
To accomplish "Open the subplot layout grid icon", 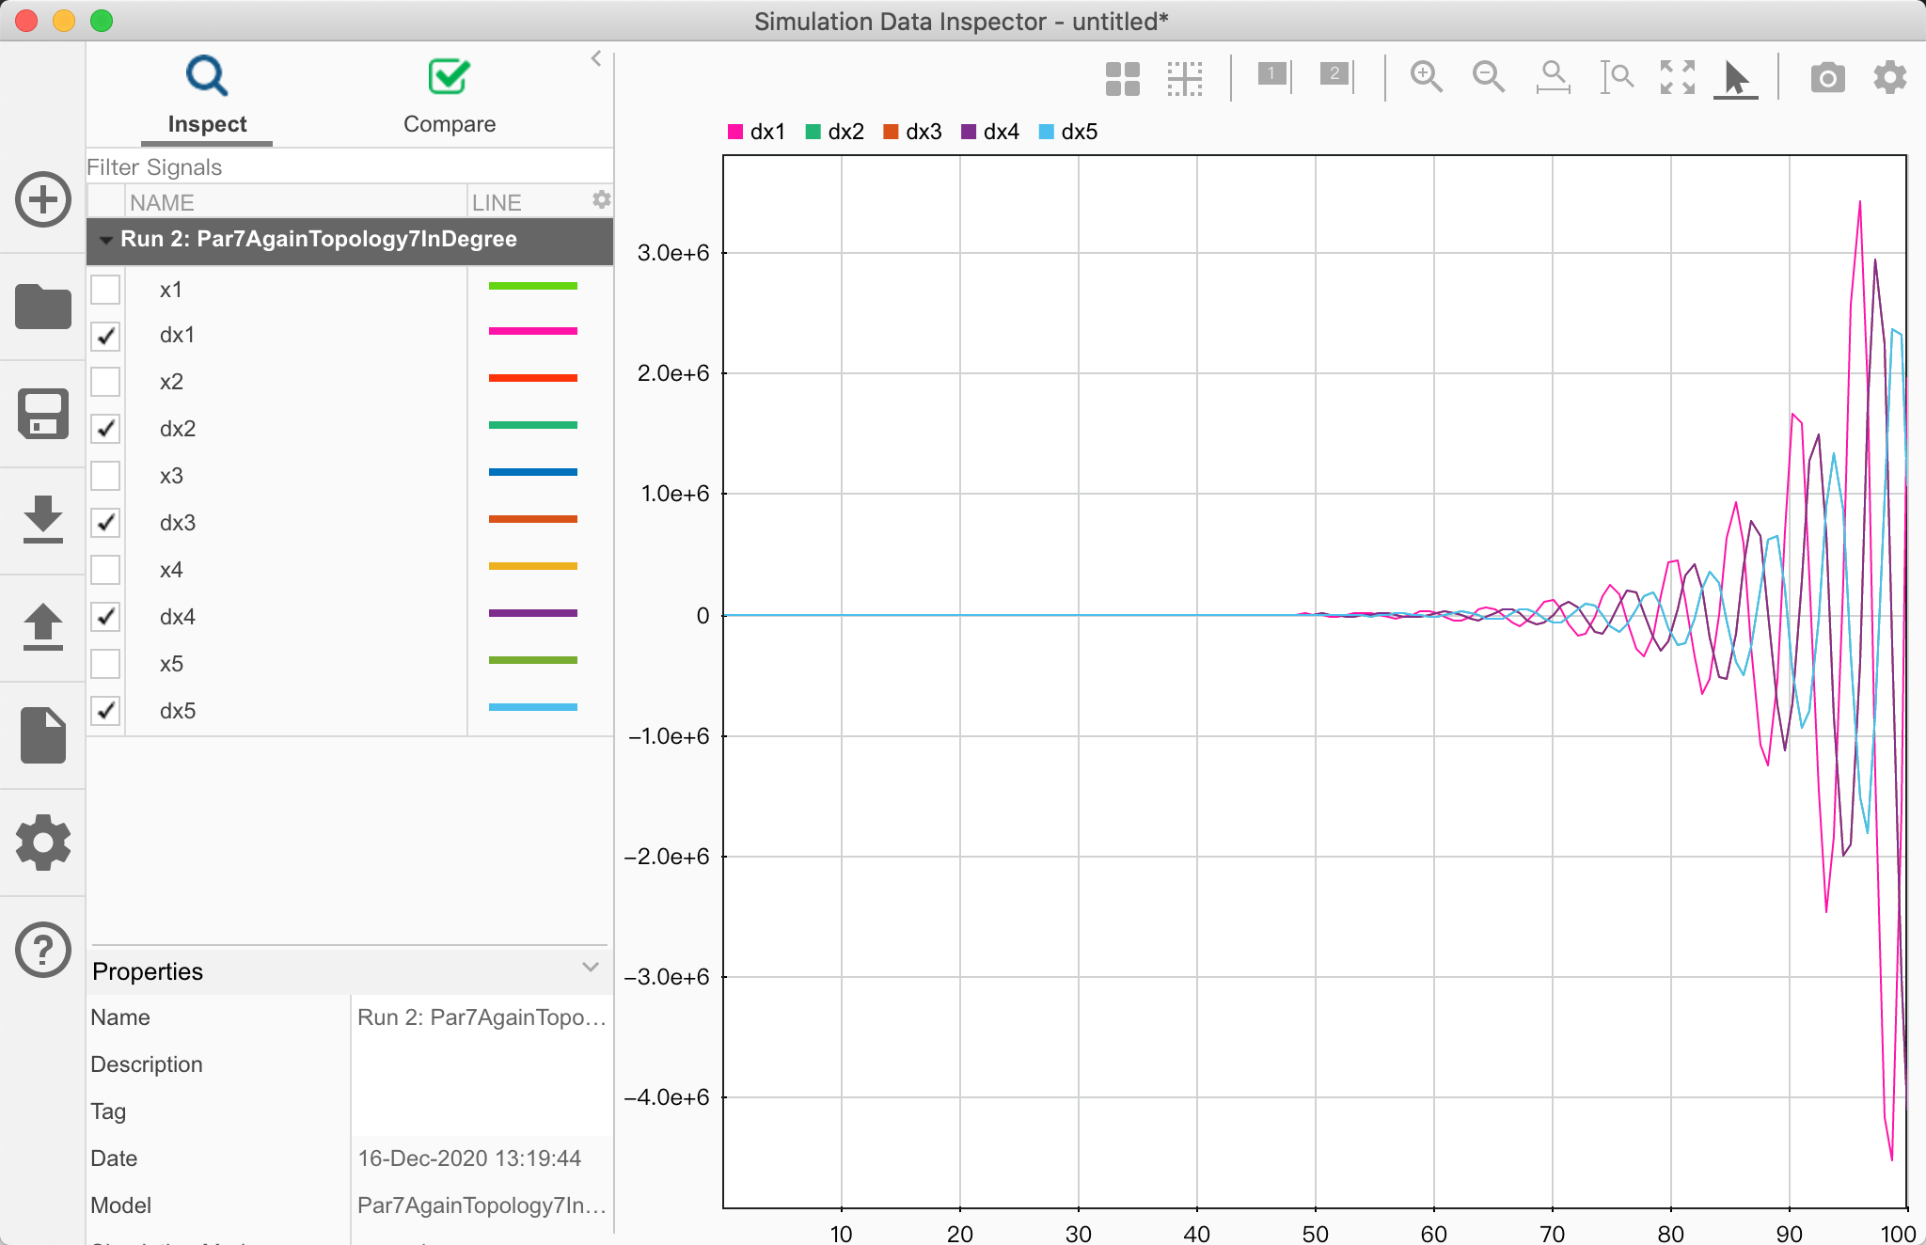I will (1122, 79).
